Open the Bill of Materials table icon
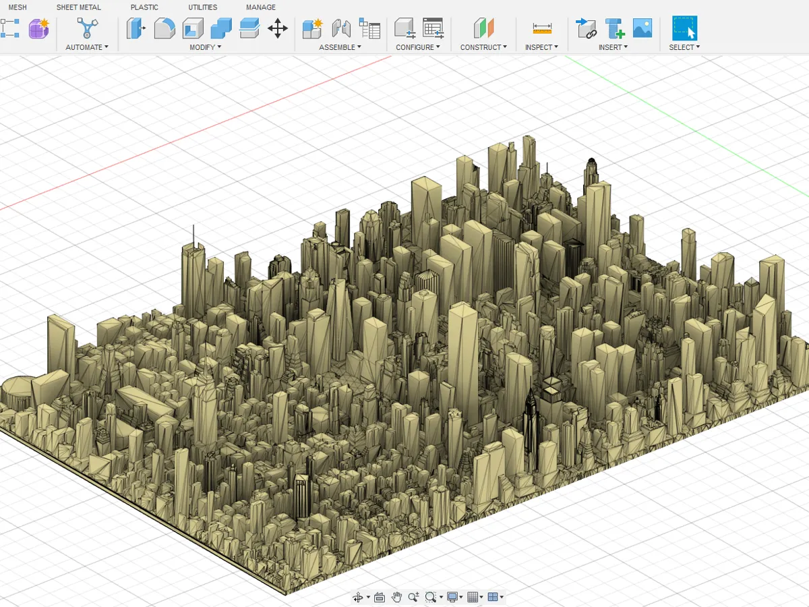Image resolution: width=809 pixels, height=607 pixels. pyautogui.click(x=369, y=28)
